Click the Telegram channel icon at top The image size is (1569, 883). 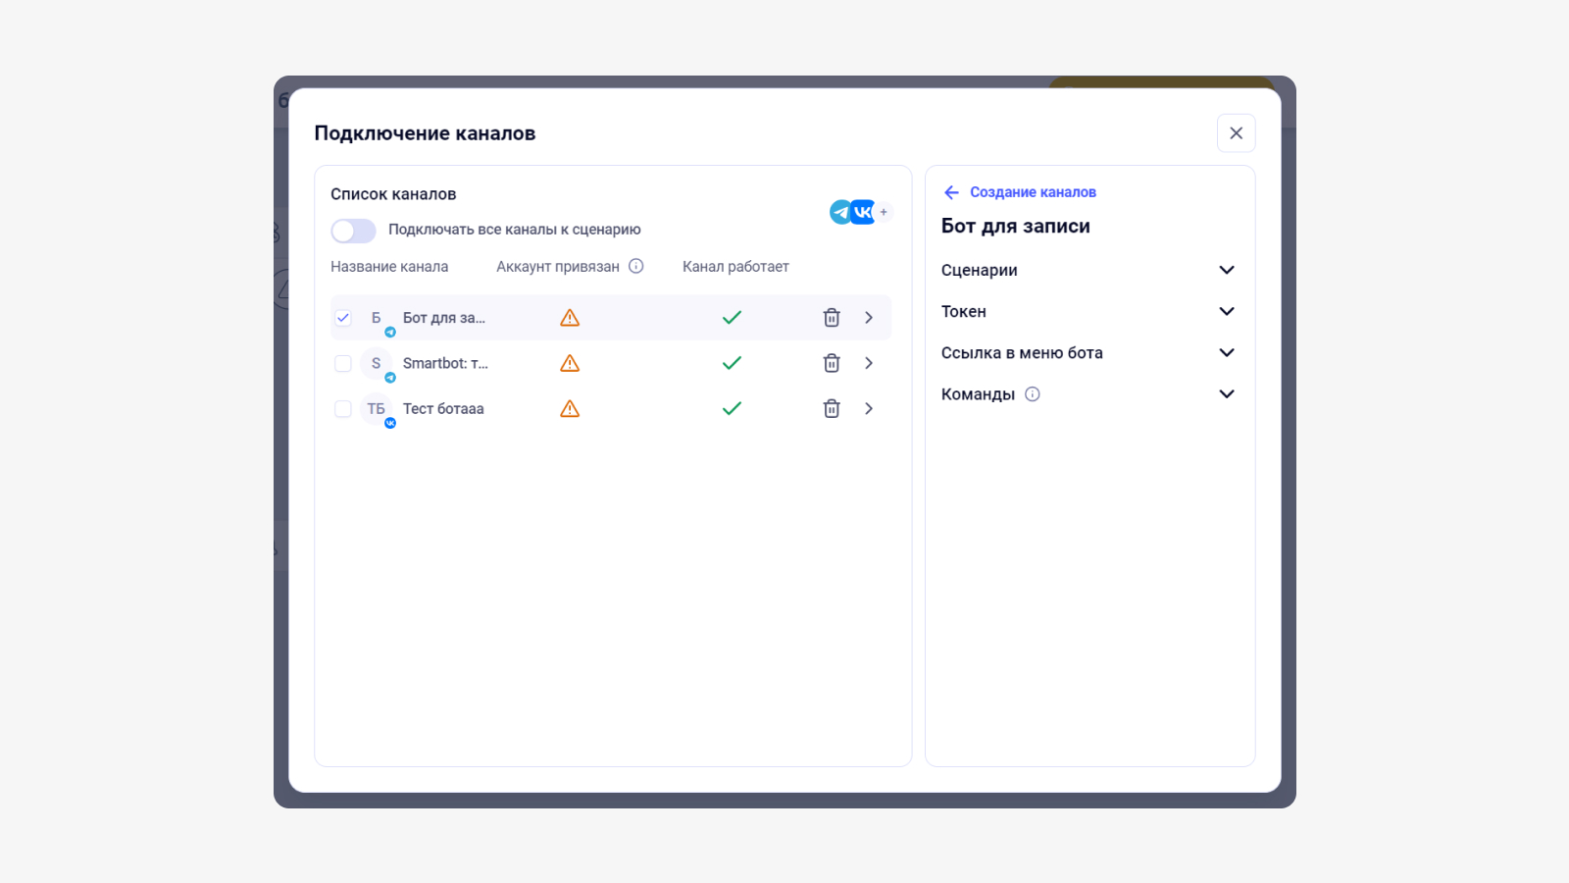point(840,212)
